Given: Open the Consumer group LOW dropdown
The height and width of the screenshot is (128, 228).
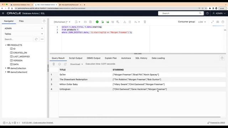Looking at the screenshot, I should (202, 22).
